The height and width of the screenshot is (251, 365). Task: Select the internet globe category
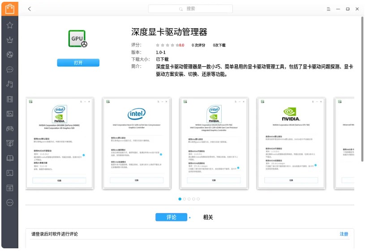click(10, 55)
